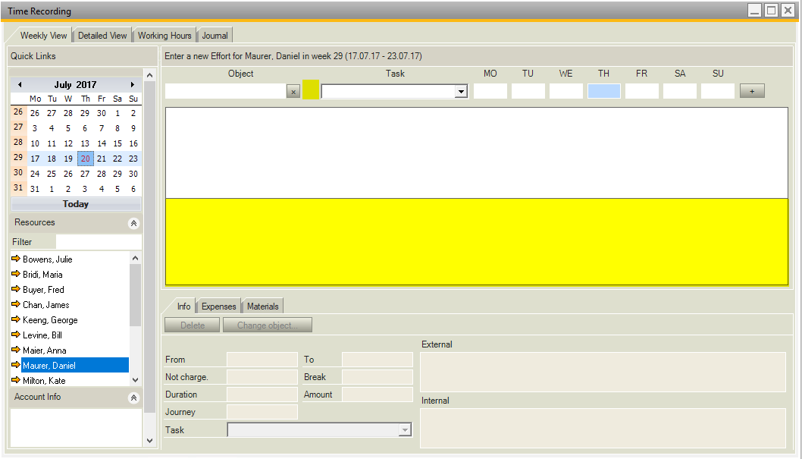Click arrow icon beside Maier, Anna

point(16,350)
